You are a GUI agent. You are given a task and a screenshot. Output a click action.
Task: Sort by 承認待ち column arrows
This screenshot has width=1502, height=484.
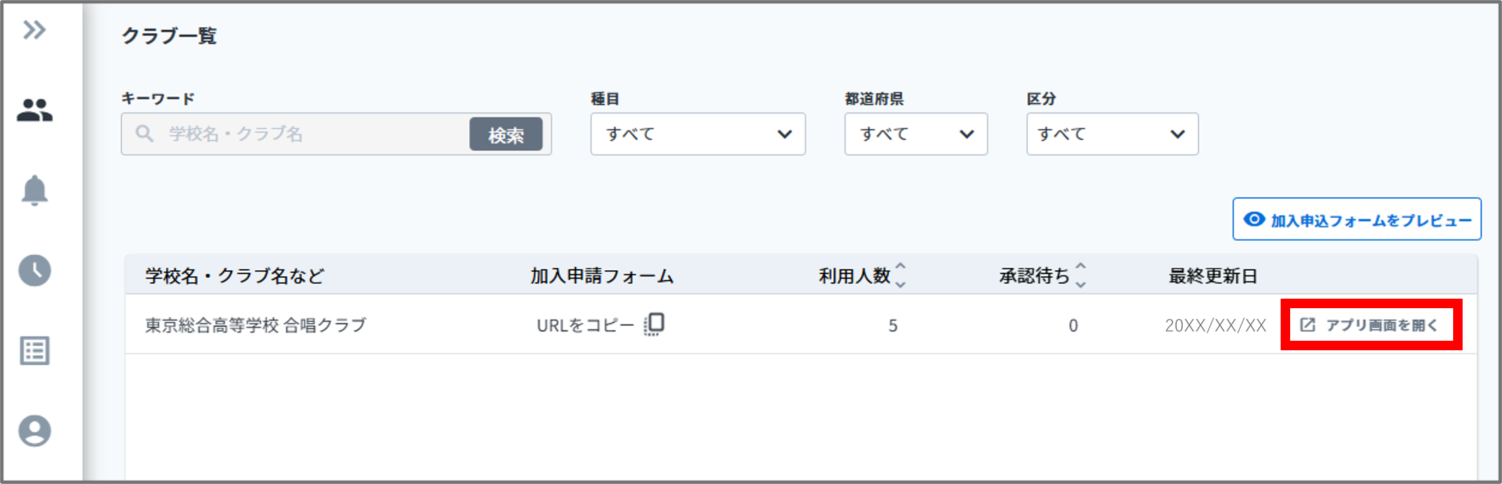[x=1081, y=275]
